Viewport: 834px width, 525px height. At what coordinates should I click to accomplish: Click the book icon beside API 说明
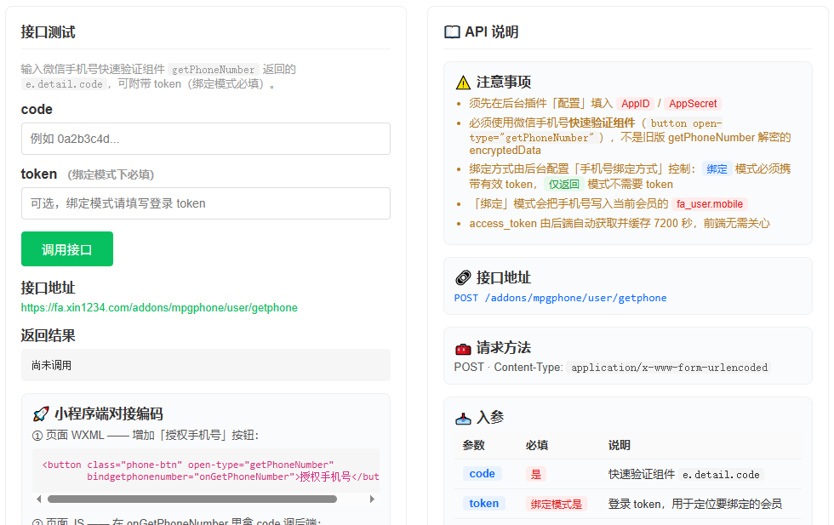click(452, 32)
